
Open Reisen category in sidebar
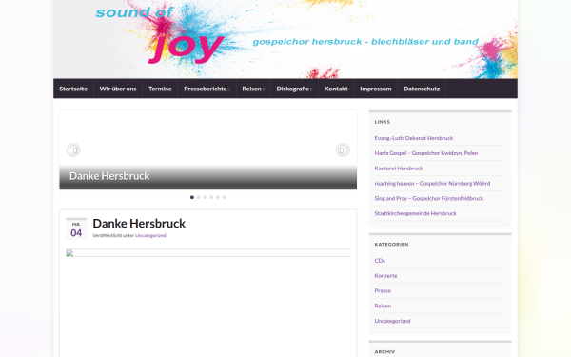coord(383,306)
